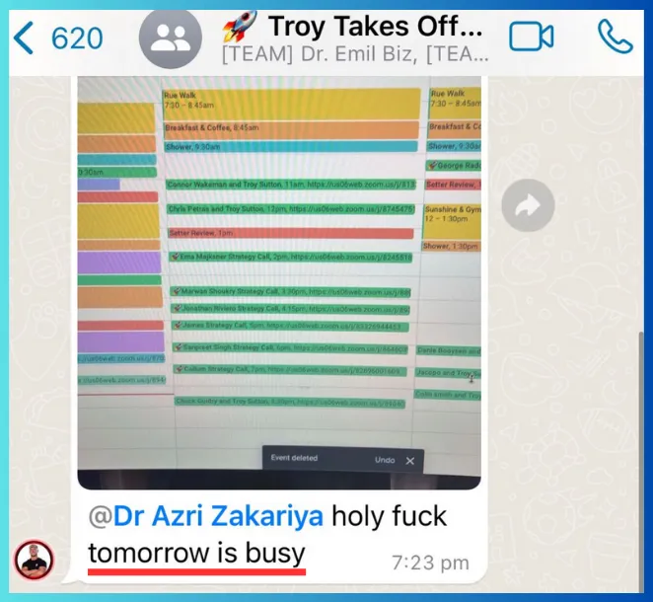Click Undo in the Event deleted toast
Image resolution: width=653 pixels, height=602 pixels.
(385, 460)
